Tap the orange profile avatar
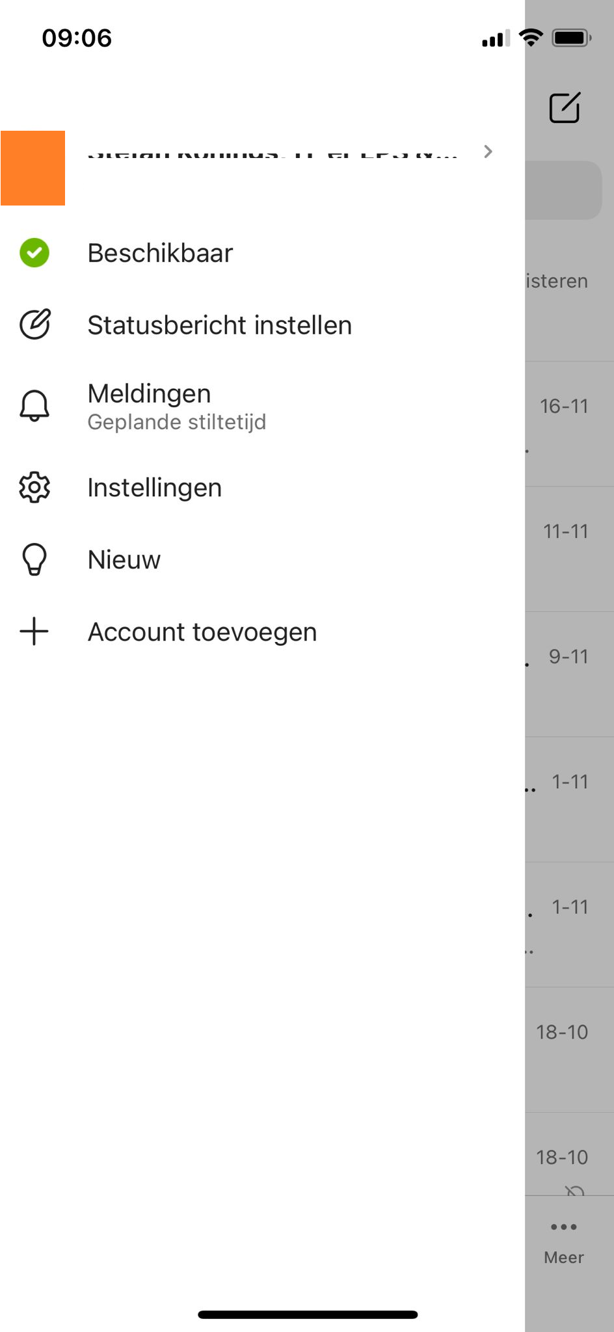The width and height of the screenshot is (614, 1332). pos(33,168)
